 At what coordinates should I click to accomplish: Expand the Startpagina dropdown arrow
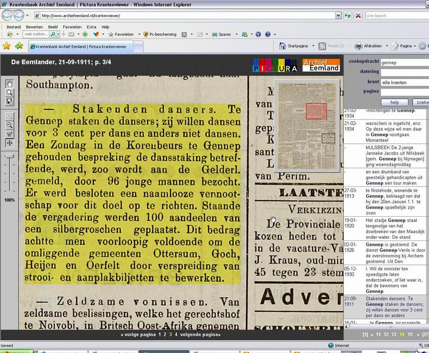pyautogui.click(x=313, y=46)
